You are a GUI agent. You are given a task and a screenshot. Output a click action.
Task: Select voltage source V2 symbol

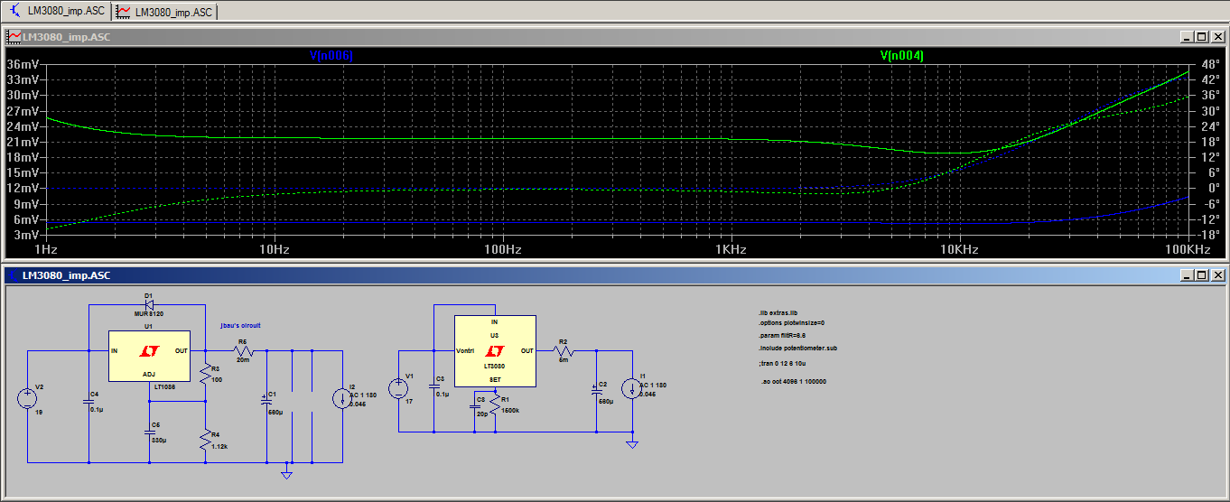click(x=27, y=399)
